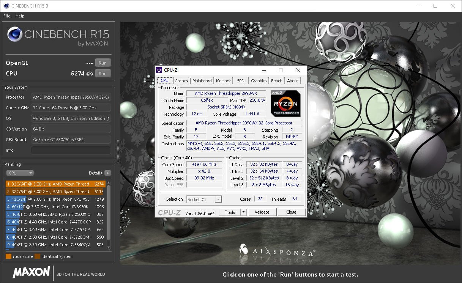Open the File menu in Cinebench
Viewport: 462px width, 283px height.
tap(6, 16)
